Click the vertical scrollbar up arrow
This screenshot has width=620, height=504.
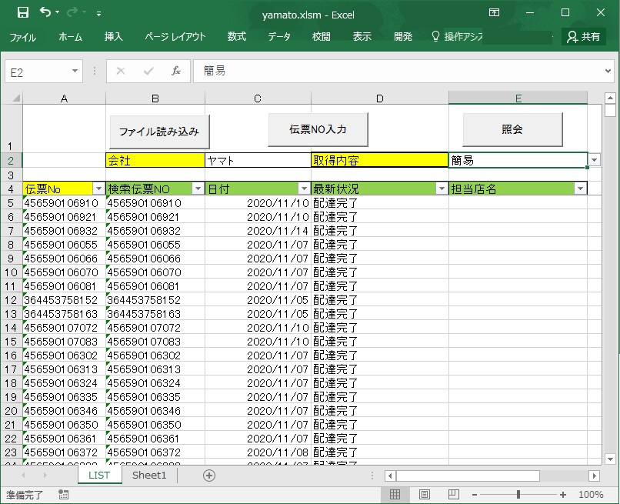click(610, 98)
